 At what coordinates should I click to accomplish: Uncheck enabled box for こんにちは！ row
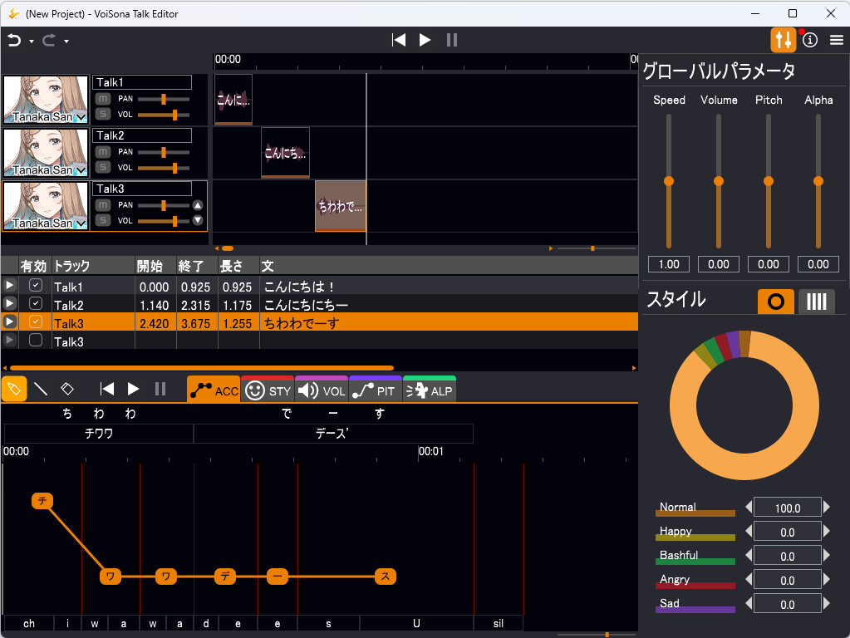pos(35,285)
